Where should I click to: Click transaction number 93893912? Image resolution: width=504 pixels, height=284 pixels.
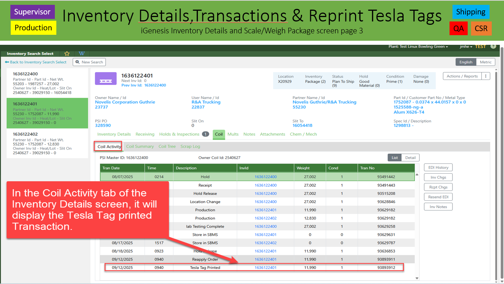click(386, 268)
